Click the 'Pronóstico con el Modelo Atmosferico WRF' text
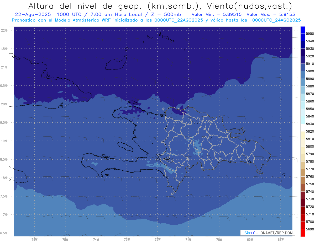 (62, 20)
